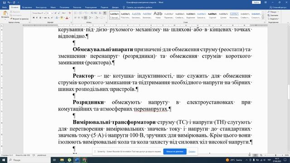Click blue stop sharing button in Screenity bar
Viewport: 290px width, 163px height.
[175, 152]
